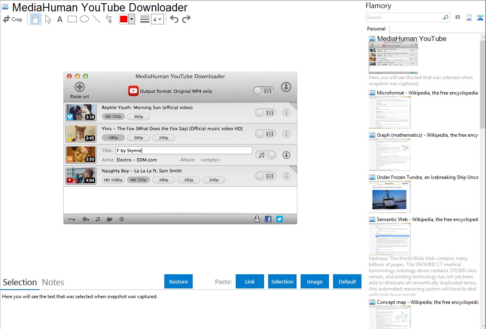
Task: Download the Reptile Youth video
Action: tap(286, 113)
